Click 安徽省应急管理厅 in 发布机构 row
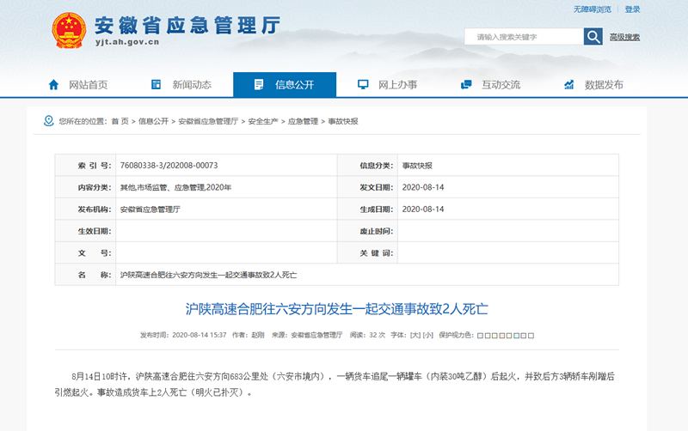Screen dimensions: 688x431 click(x=150, y=209)
